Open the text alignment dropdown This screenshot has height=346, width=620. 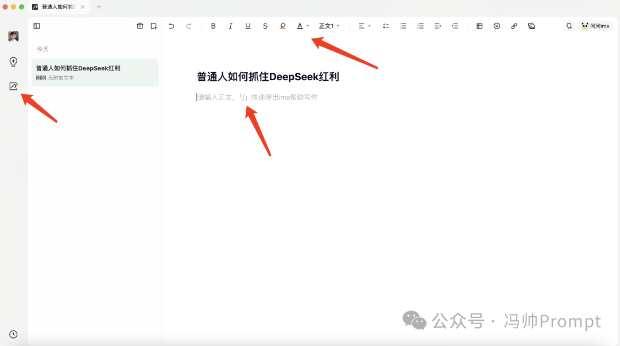[x=364, y=26]
